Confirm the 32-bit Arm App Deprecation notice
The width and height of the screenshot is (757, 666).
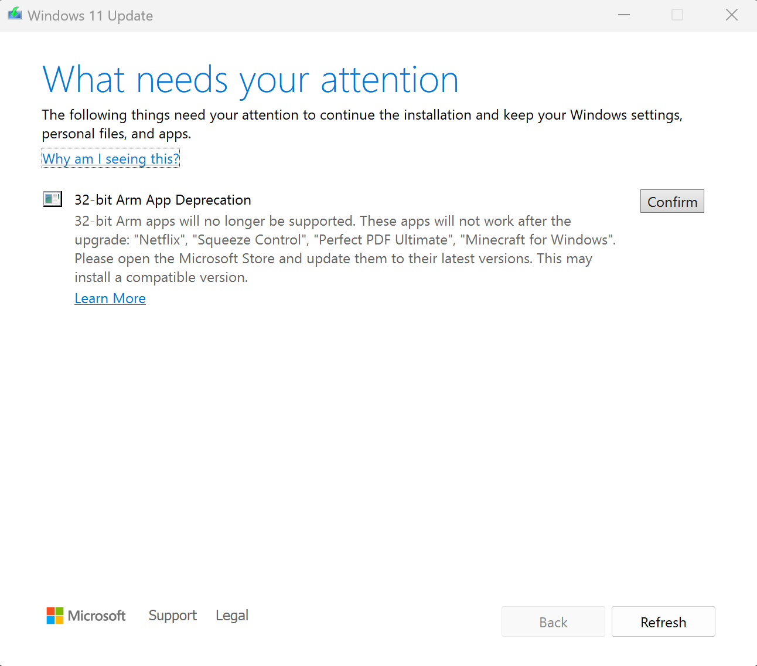(x=672, y=201)
